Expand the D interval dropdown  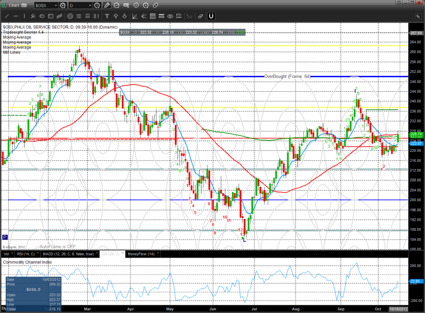tap(80, 6)
